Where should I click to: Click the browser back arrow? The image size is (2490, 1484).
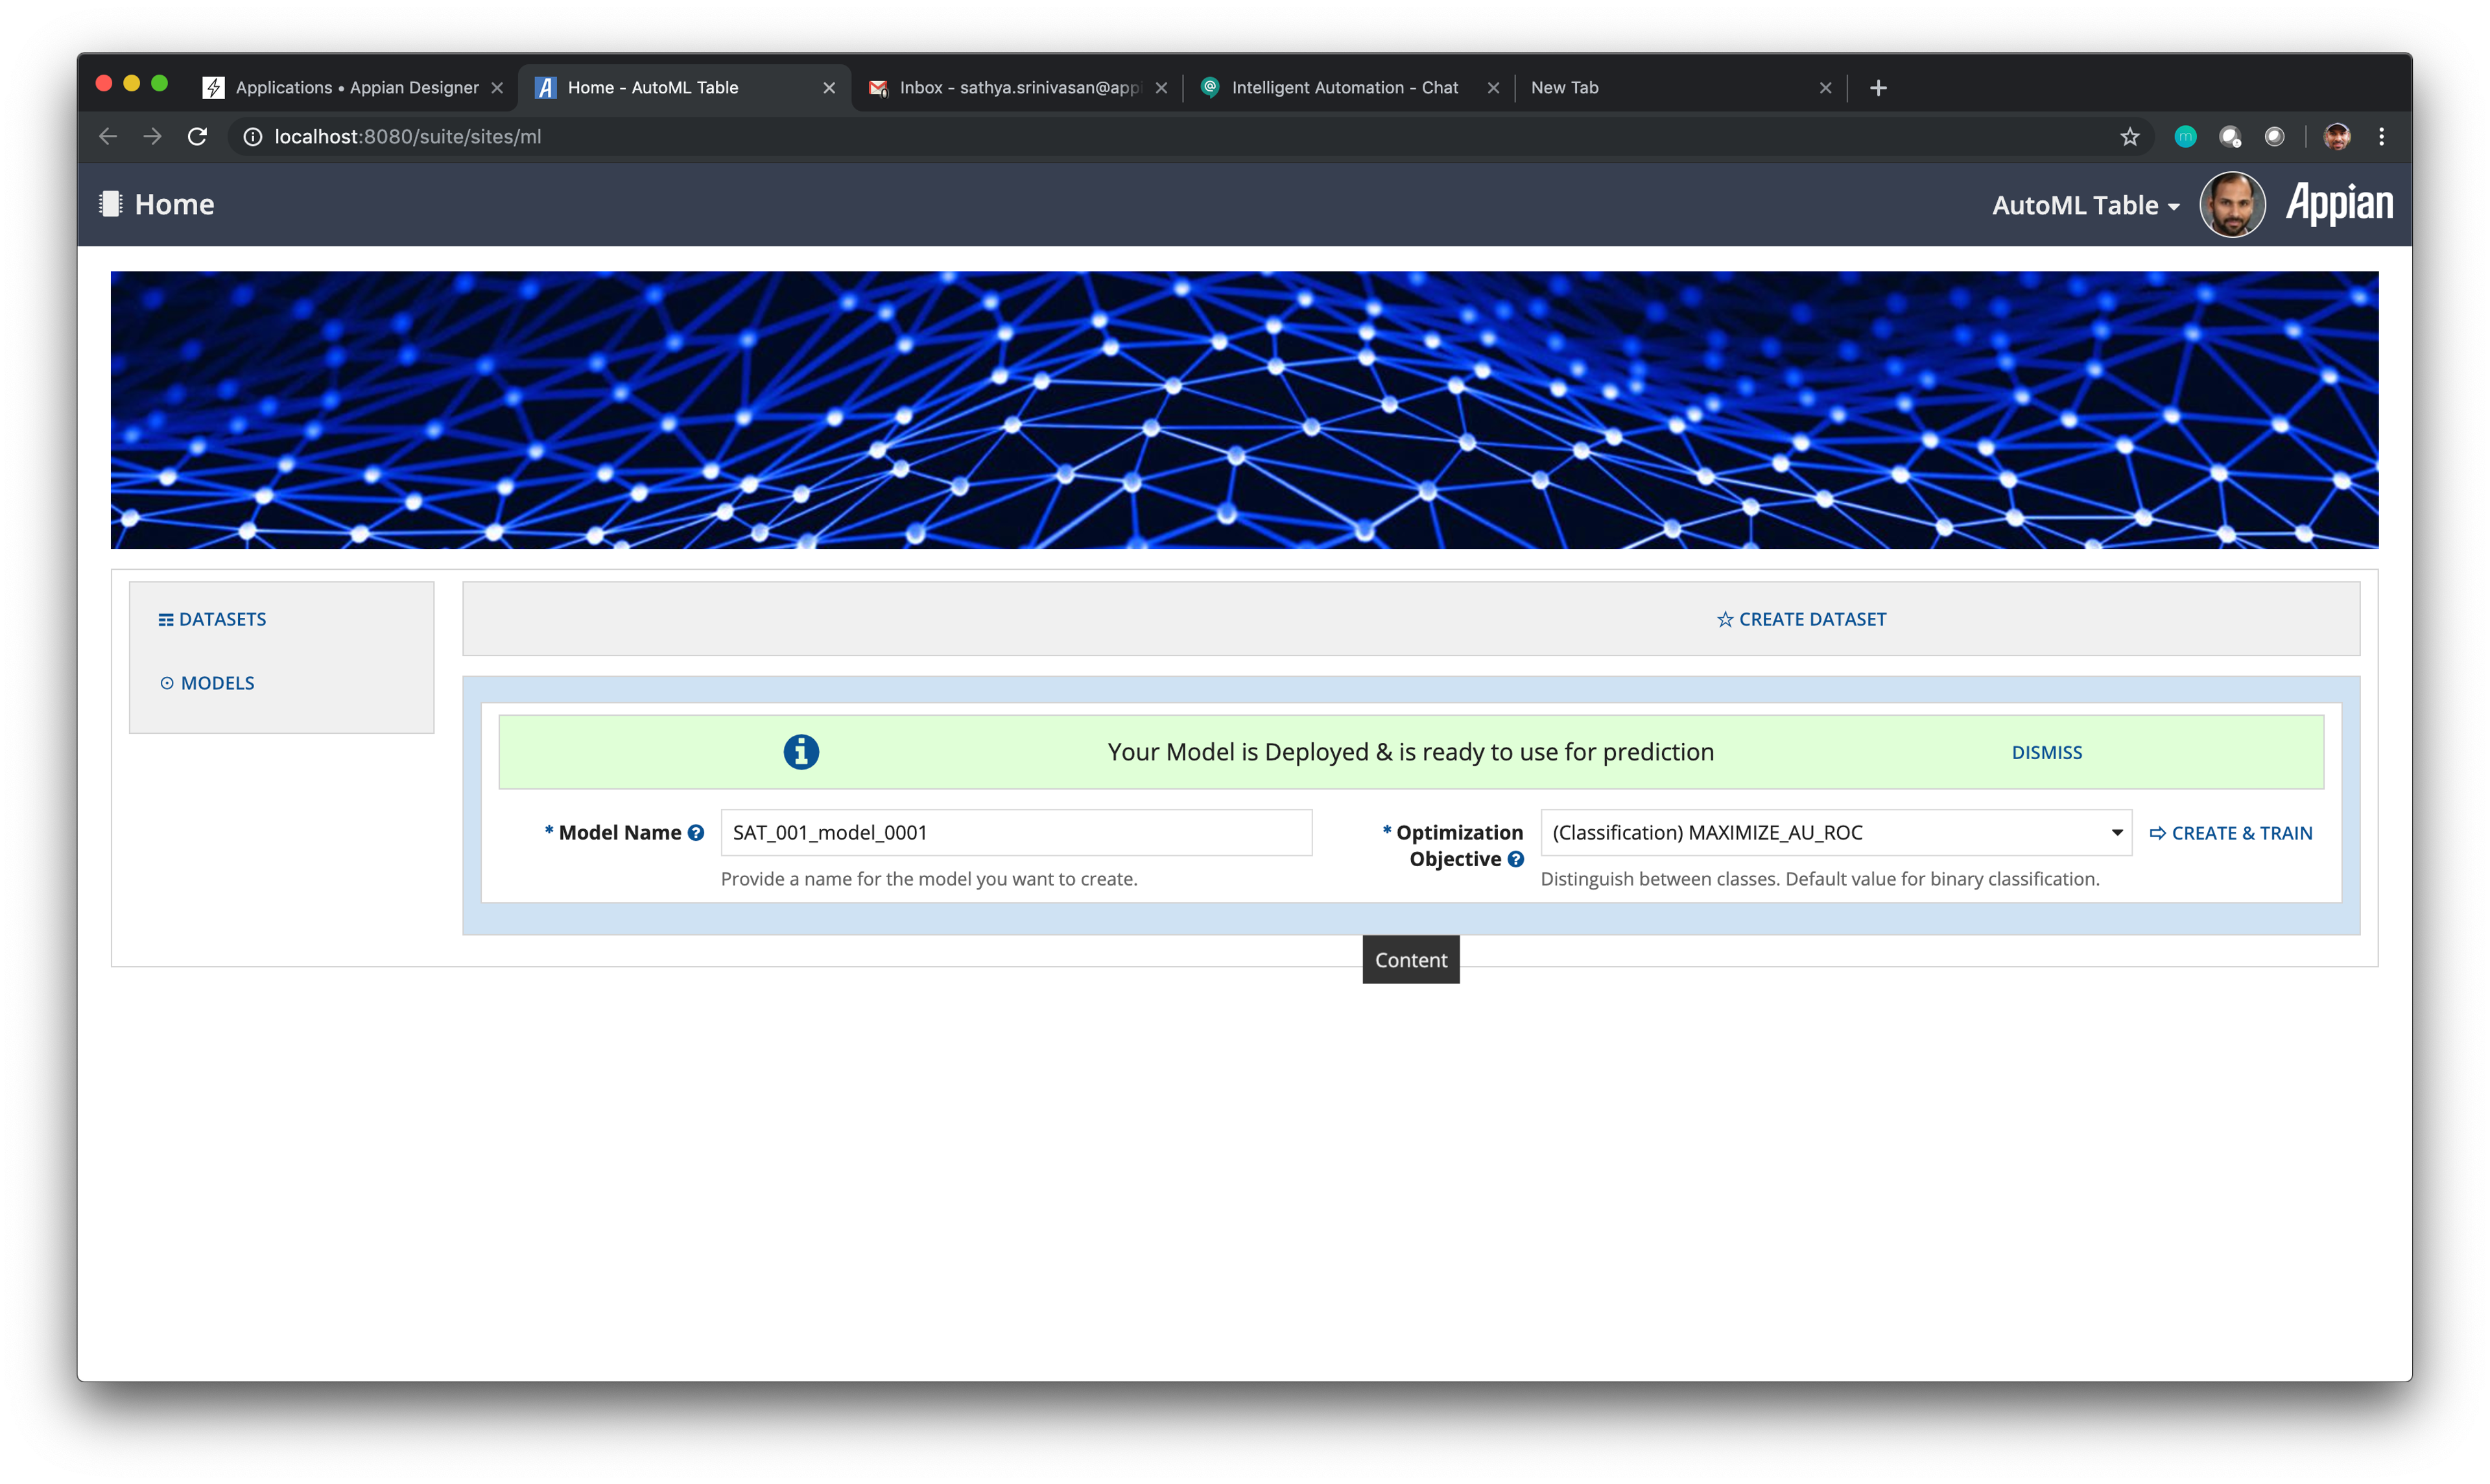108,137
